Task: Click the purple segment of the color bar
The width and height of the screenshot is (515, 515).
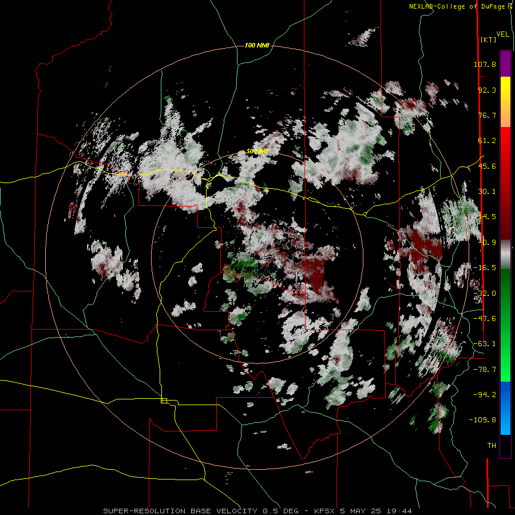Action: pyautogui.click(x=505, y=64)
